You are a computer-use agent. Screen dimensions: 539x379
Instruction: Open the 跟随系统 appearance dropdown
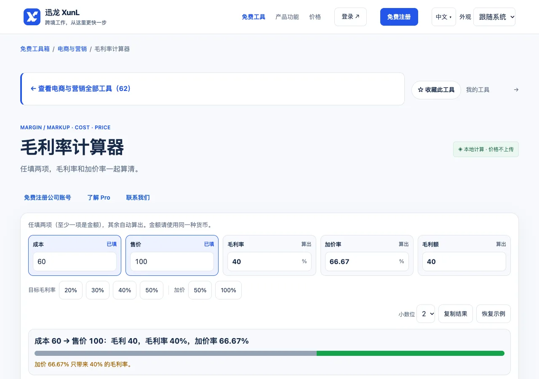point(494,17)
